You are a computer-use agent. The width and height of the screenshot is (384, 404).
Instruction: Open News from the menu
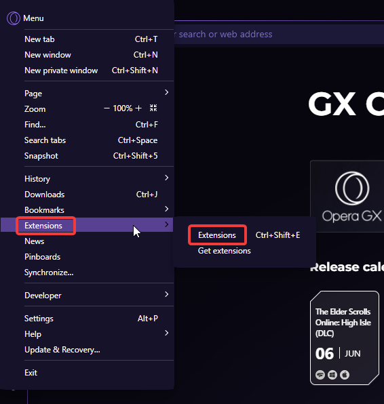[x=87, y=241]
